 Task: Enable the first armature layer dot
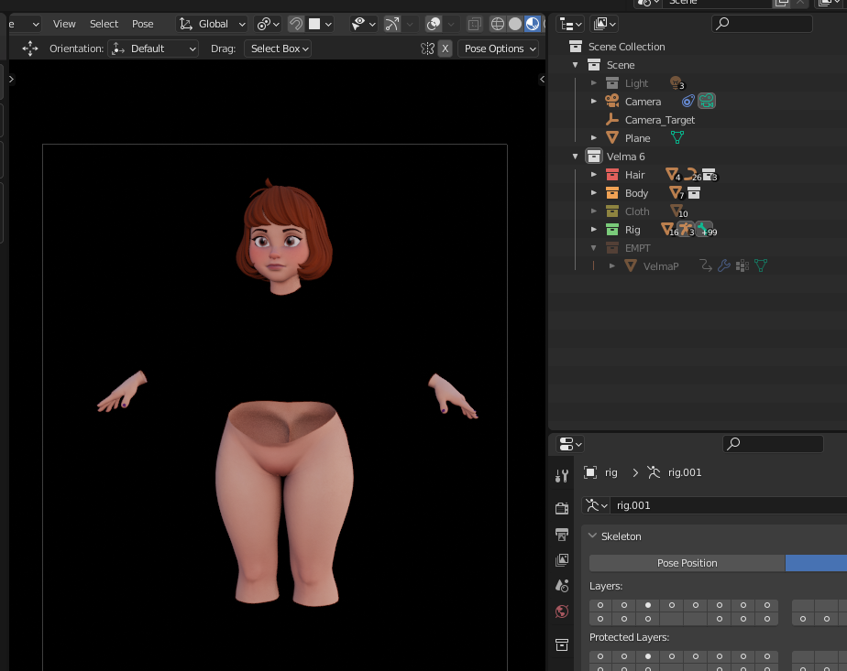[x=600, y=605]
